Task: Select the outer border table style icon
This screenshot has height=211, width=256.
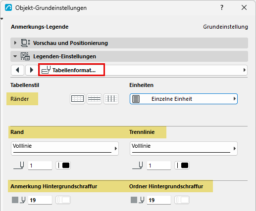Action: click(x=77, y=99)
